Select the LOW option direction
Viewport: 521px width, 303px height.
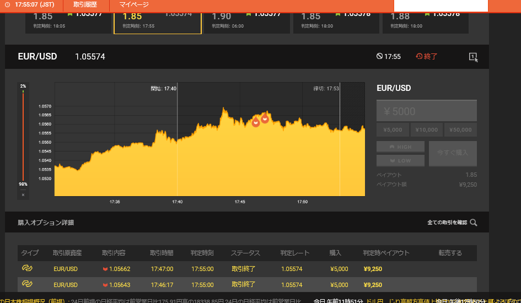point(400,161)
